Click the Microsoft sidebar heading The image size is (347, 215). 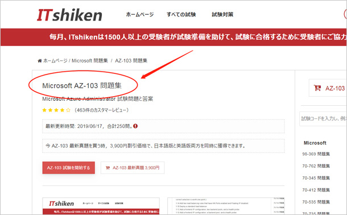click(x=315, y=143)
